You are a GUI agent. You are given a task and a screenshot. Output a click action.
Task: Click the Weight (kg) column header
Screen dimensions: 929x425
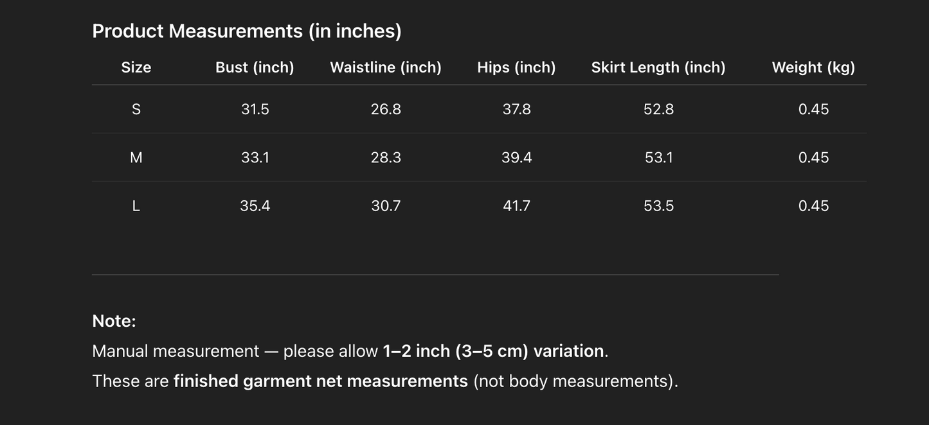[813, 67]
